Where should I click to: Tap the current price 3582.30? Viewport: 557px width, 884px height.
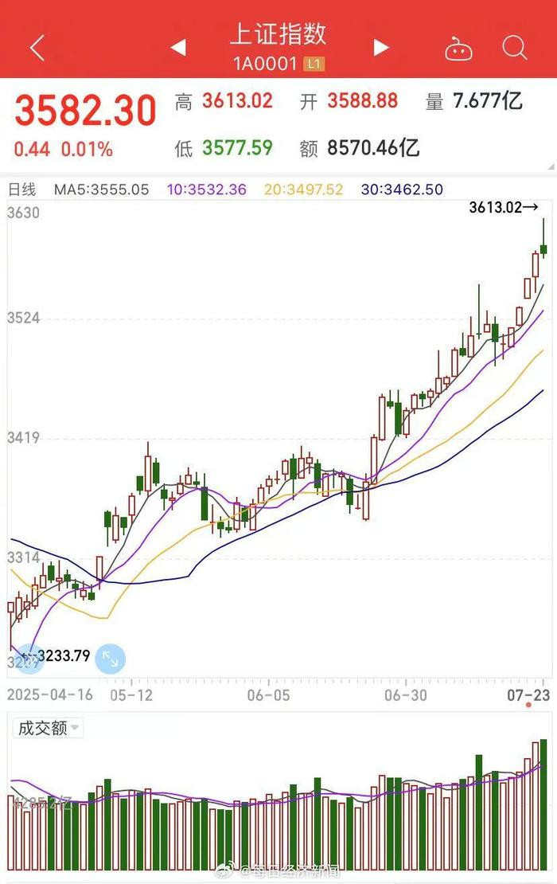pyautogui.click(x=85, y=110)
